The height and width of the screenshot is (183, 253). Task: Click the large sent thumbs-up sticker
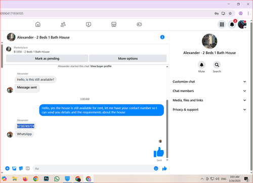[x=159, y=152]
